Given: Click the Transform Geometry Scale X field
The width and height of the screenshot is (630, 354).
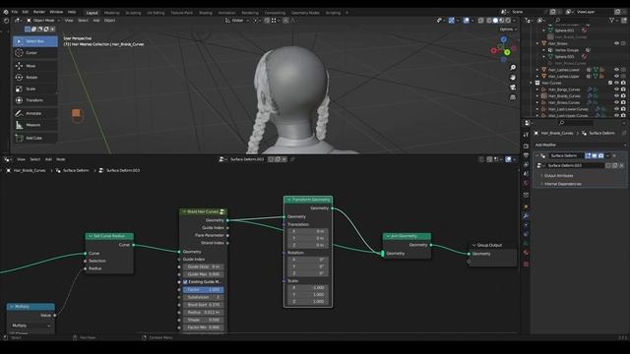Looking at the screenshot, I should (x=308, y=288).
